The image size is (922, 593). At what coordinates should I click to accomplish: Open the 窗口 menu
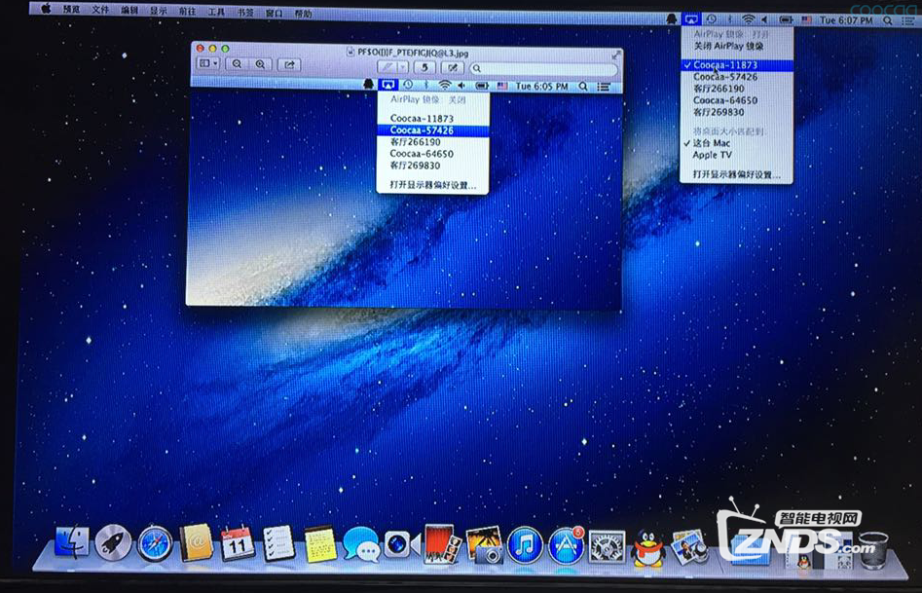[x=274, y=13]
